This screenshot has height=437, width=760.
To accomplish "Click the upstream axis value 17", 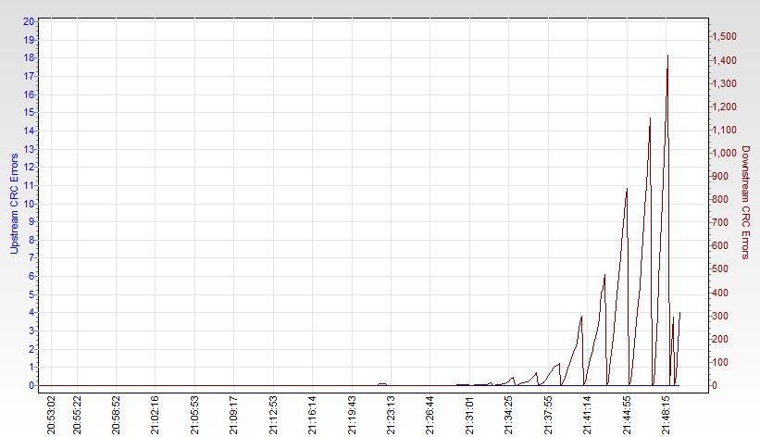I will pos(29,77).
